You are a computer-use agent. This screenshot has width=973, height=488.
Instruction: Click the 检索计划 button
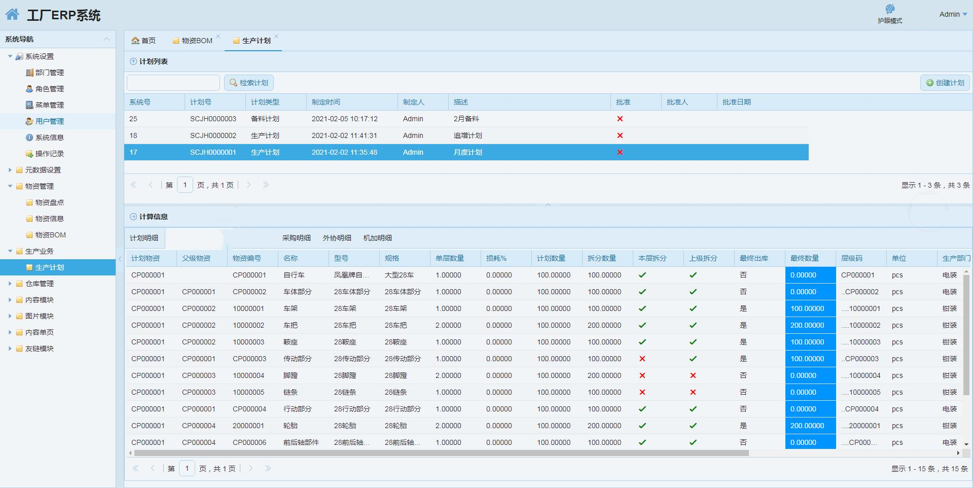[x=249, y=83]
